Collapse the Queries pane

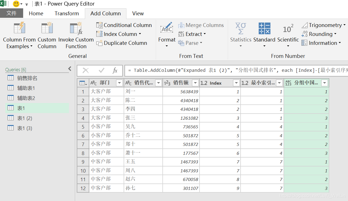(x=70, y=69)
